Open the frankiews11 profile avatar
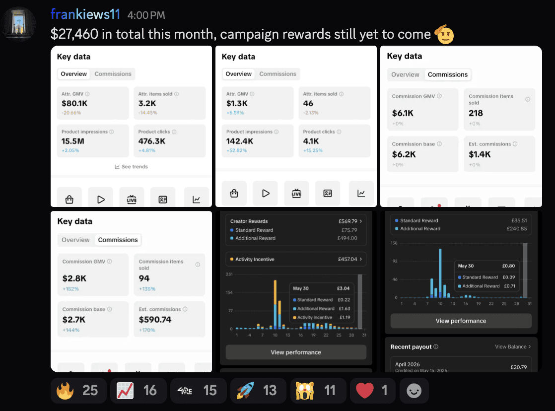The image size is (555, 411). 19,24
